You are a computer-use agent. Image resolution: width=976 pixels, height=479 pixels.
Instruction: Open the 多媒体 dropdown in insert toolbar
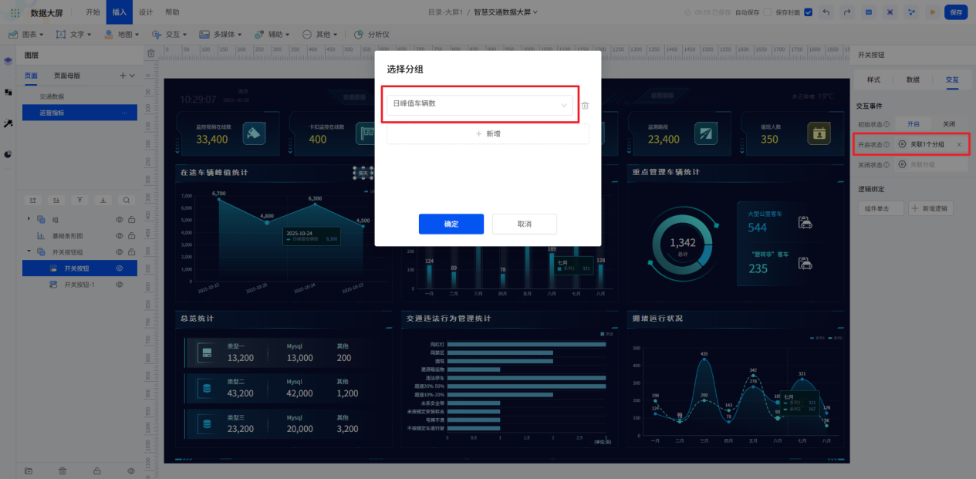[x=221, y=34]
